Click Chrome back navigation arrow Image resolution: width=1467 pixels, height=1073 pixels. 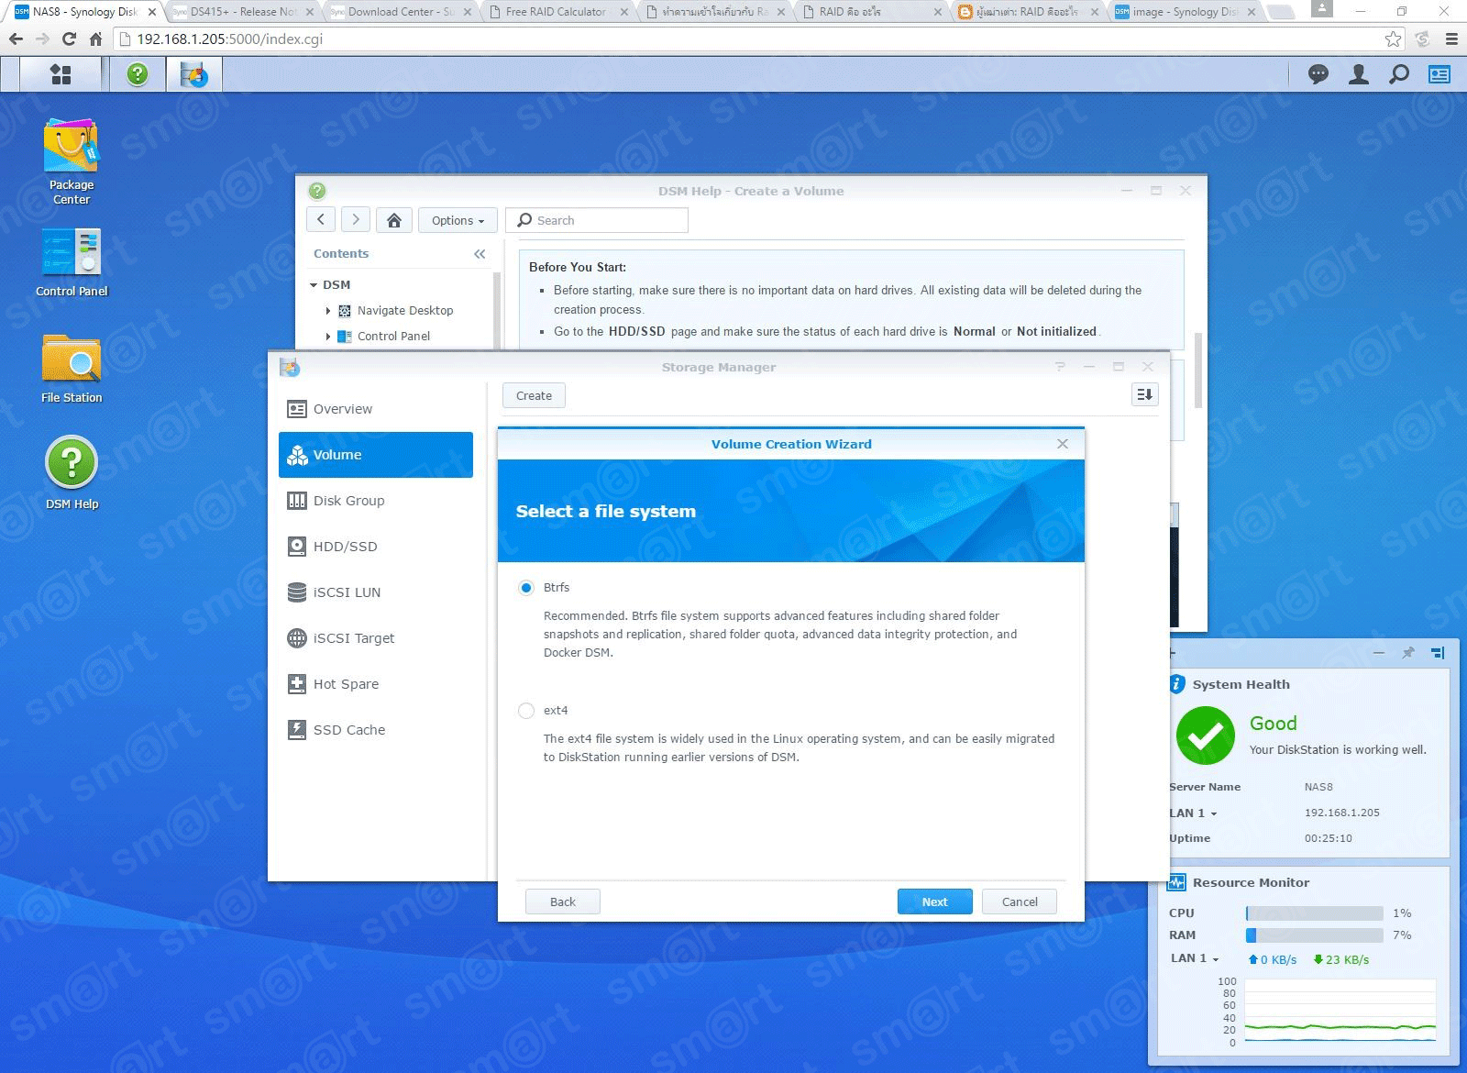tap(16, 39)
